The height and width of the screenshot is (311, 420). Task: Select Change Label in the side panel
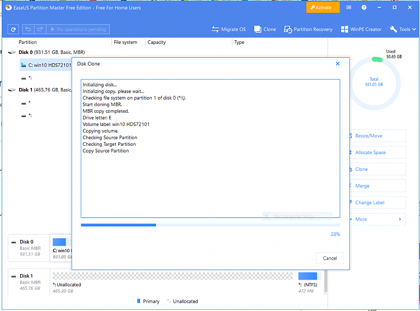click(x=377, y=202)
